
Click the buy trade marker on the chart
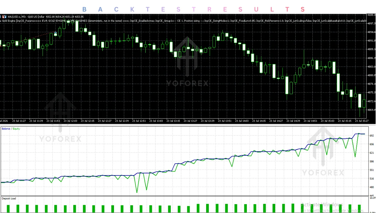(x=55, y=33)
